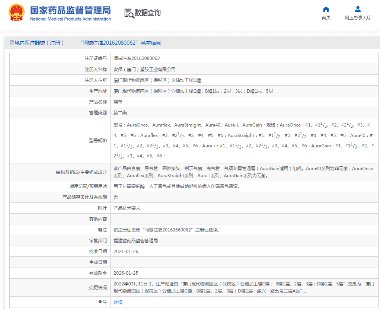Click the attachment value 产品技术要求
This screenshot has height=310, width=380.
(127, 208)
